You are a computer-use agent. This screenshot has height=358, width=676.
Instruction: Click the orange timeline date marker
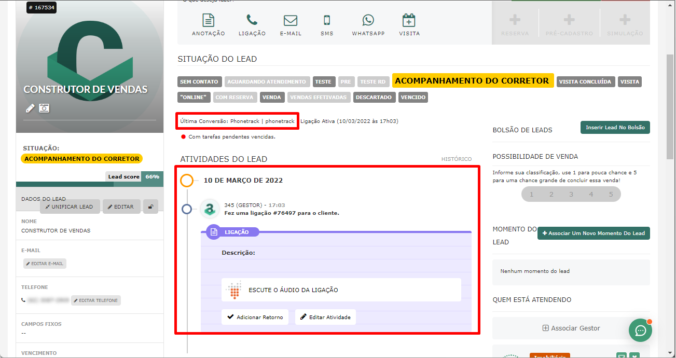[187, 181]
